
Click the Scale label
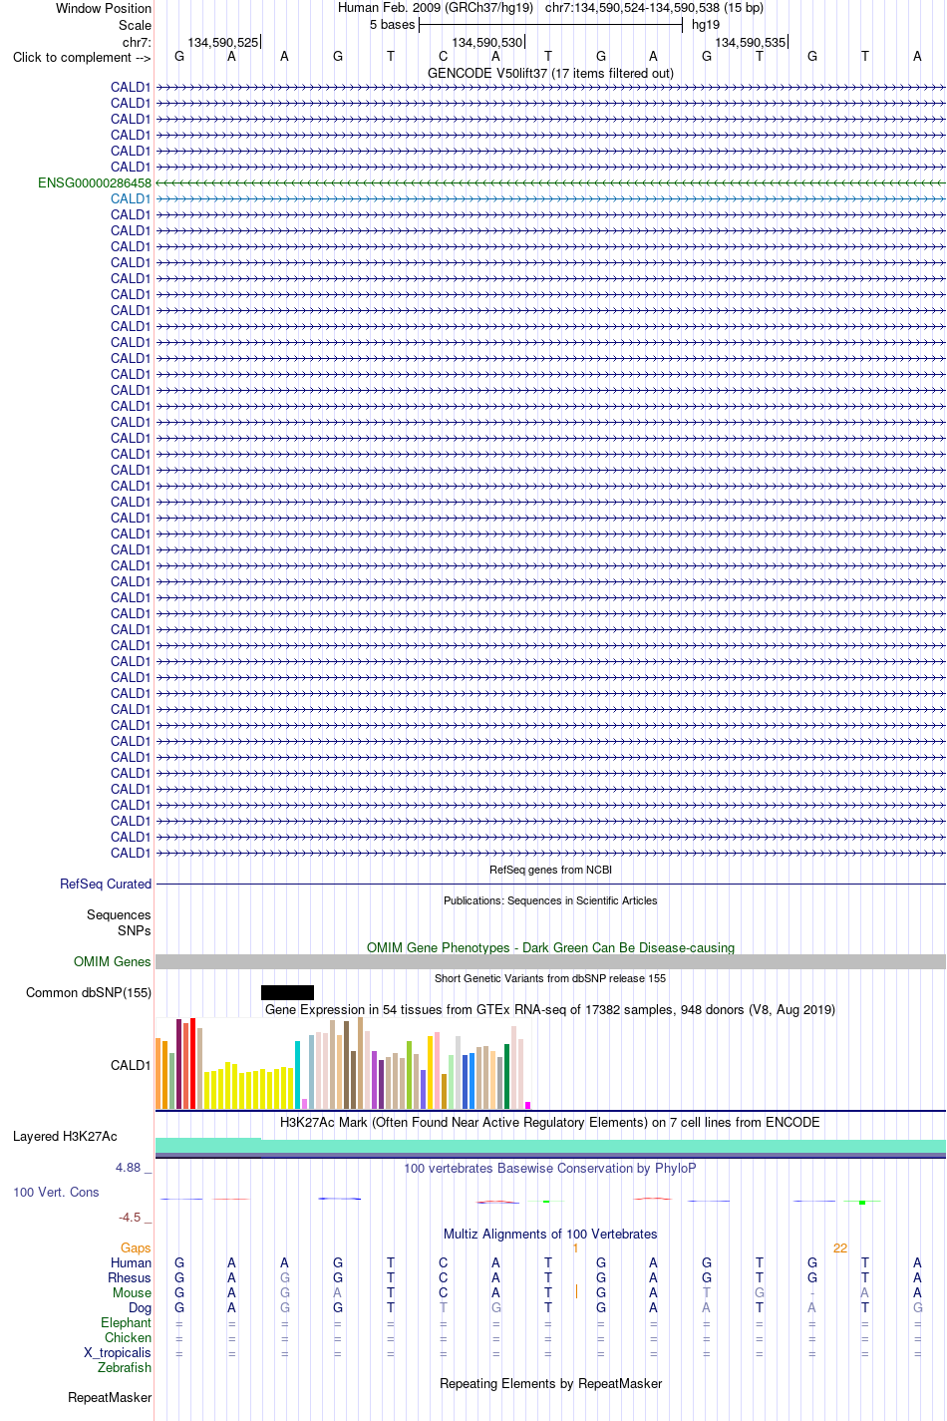(136, 25)
